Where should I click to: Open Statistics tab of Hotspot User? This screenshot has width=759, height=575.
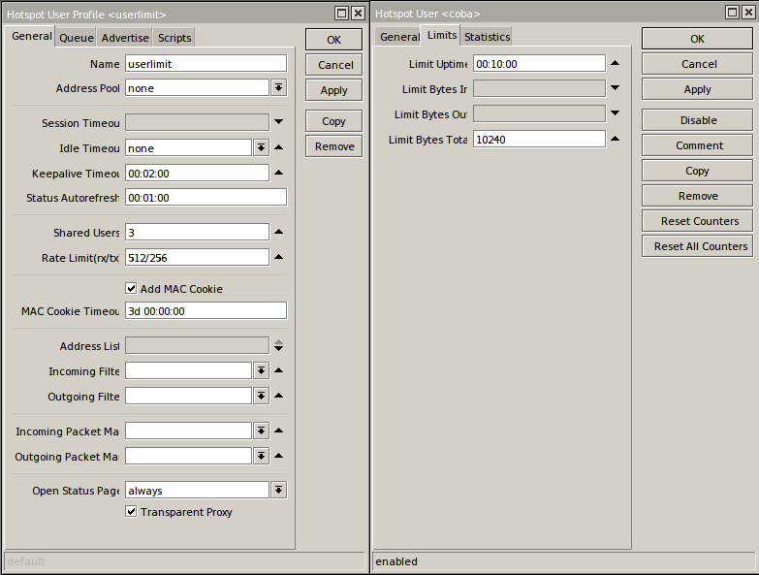487,37
